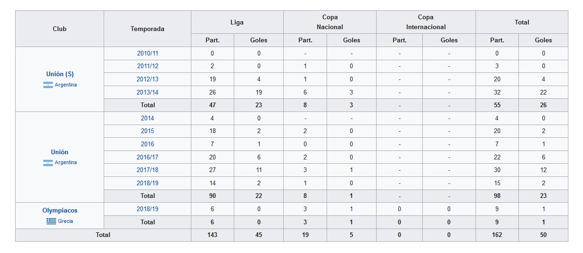Click the Argentina flag under Unión

pyautogui.click(x=48, y=163)
